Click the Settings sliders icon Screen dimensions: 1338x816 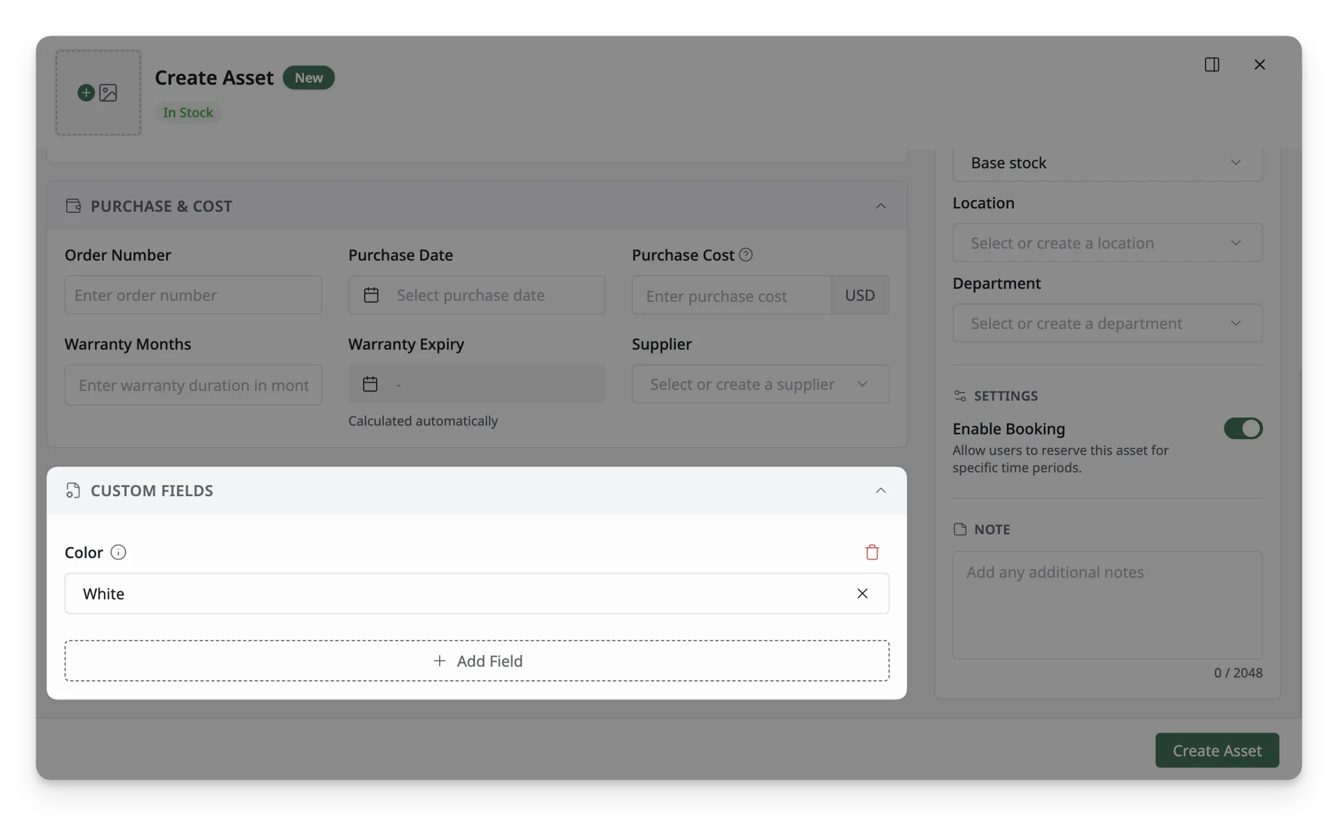point(960,395)
